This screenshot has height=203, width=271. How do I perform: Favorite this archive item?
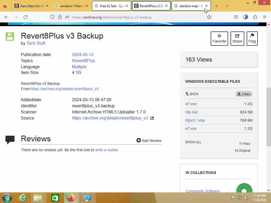pyautogui.click(x=219, y=39)
